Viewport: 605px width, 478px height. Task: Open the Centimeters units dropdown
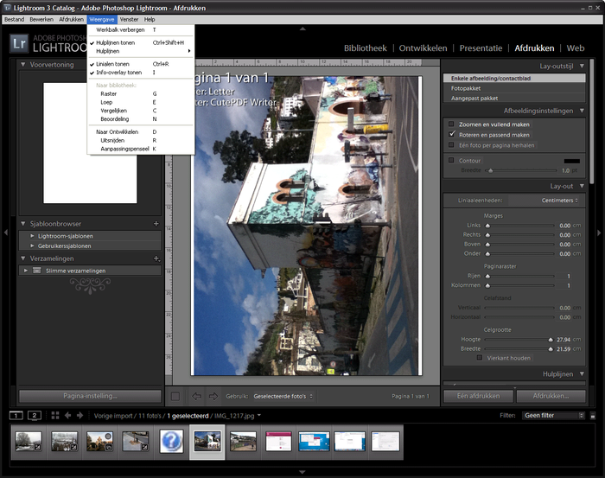[556, 201]
